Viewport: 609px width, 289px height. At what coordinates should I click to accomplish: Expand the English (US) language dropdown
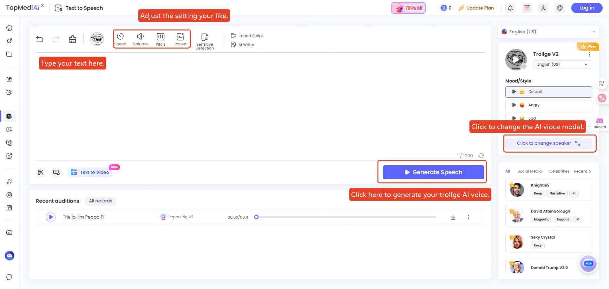click(594, 32)
